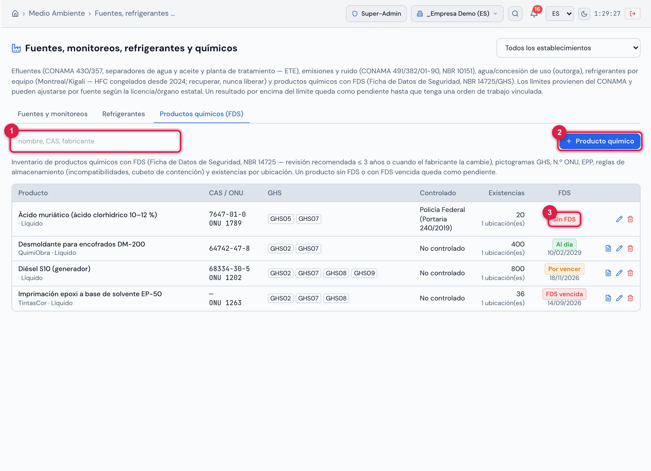Click the Existencias column header

click(x=506, y=193)
